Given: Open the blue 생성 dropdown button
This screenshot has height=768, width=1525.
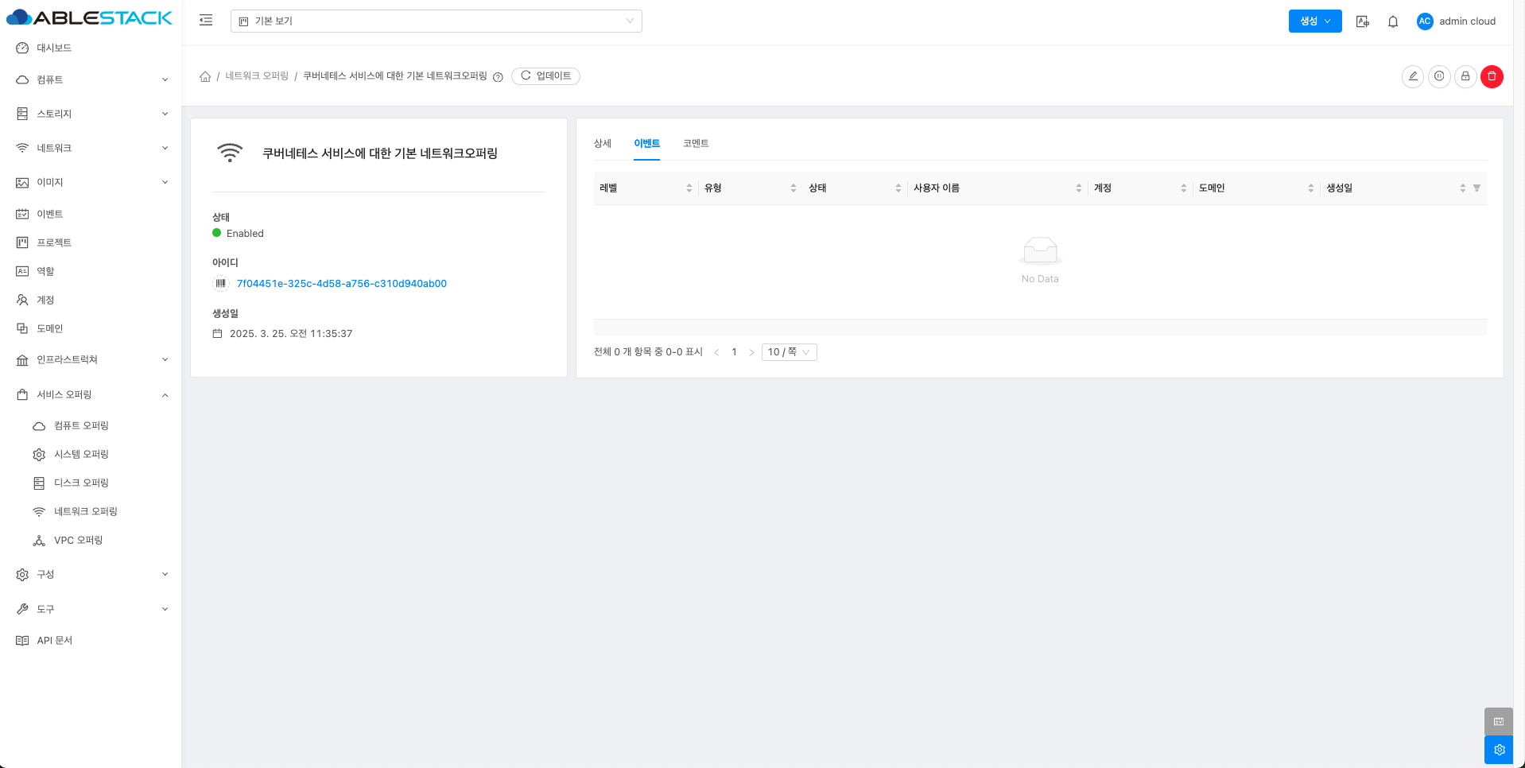Looking at the screenshot, I should click(x=1315, y=21).
